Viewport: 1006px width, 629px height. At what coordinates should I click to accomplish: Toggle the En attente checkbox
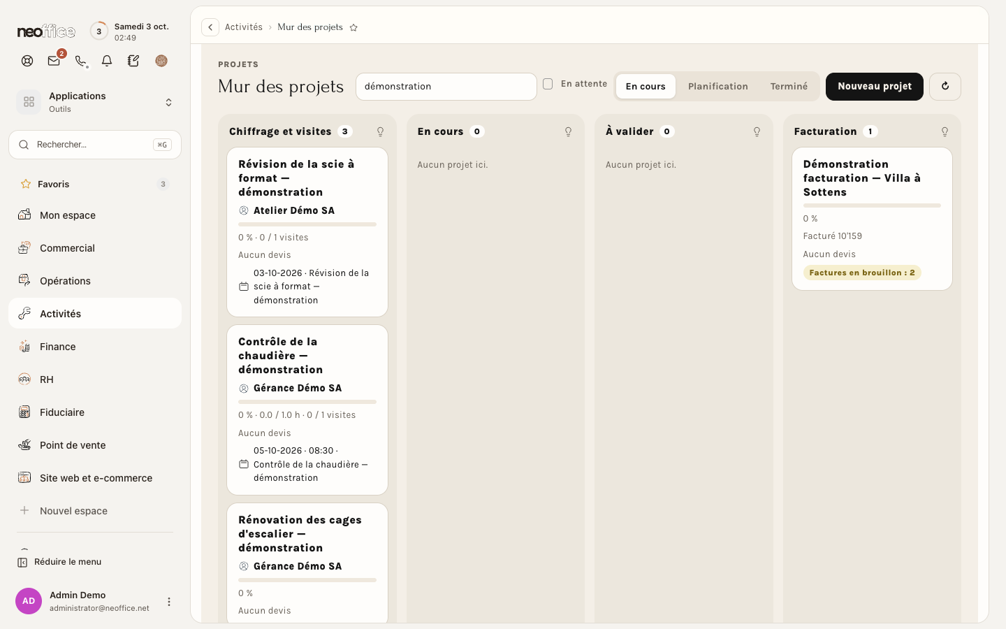click(x=548, y=84)
